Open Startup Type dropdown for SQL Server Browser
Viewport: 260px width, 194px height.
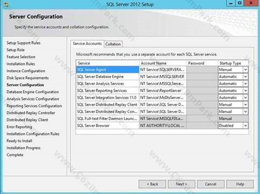[x=245, y=126]
